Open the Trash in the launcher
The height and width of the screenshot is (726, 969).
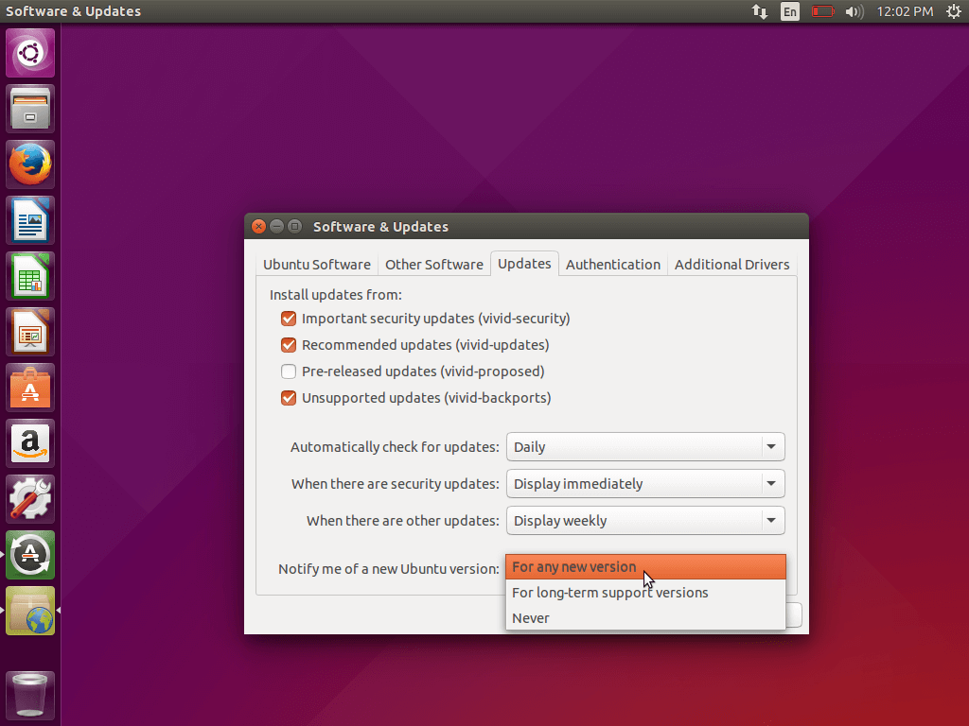(x=30, y=695)
